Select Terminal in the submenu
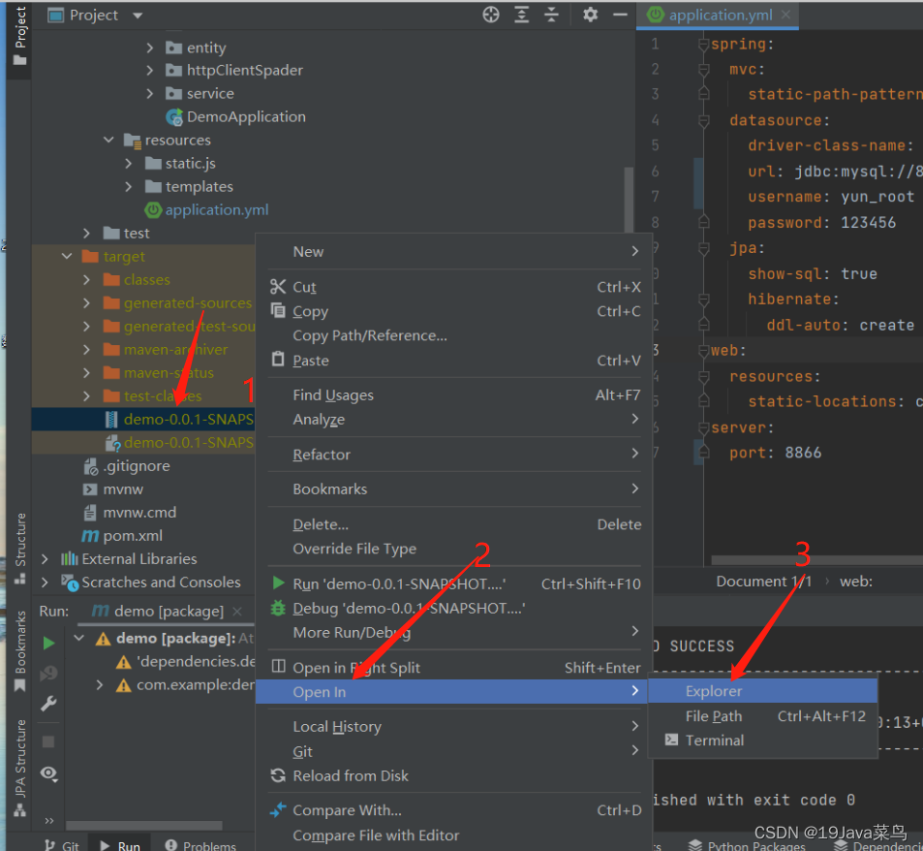The height and width of the screenshot is (851, 923). point(762,741)
